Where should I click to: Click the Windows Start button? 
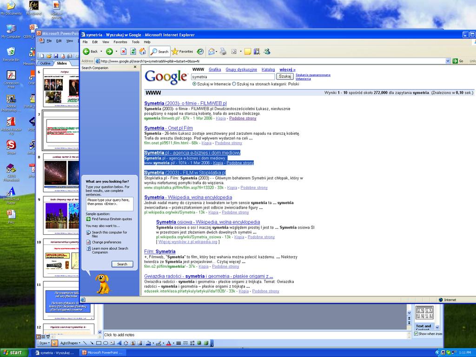click(14, 352)
